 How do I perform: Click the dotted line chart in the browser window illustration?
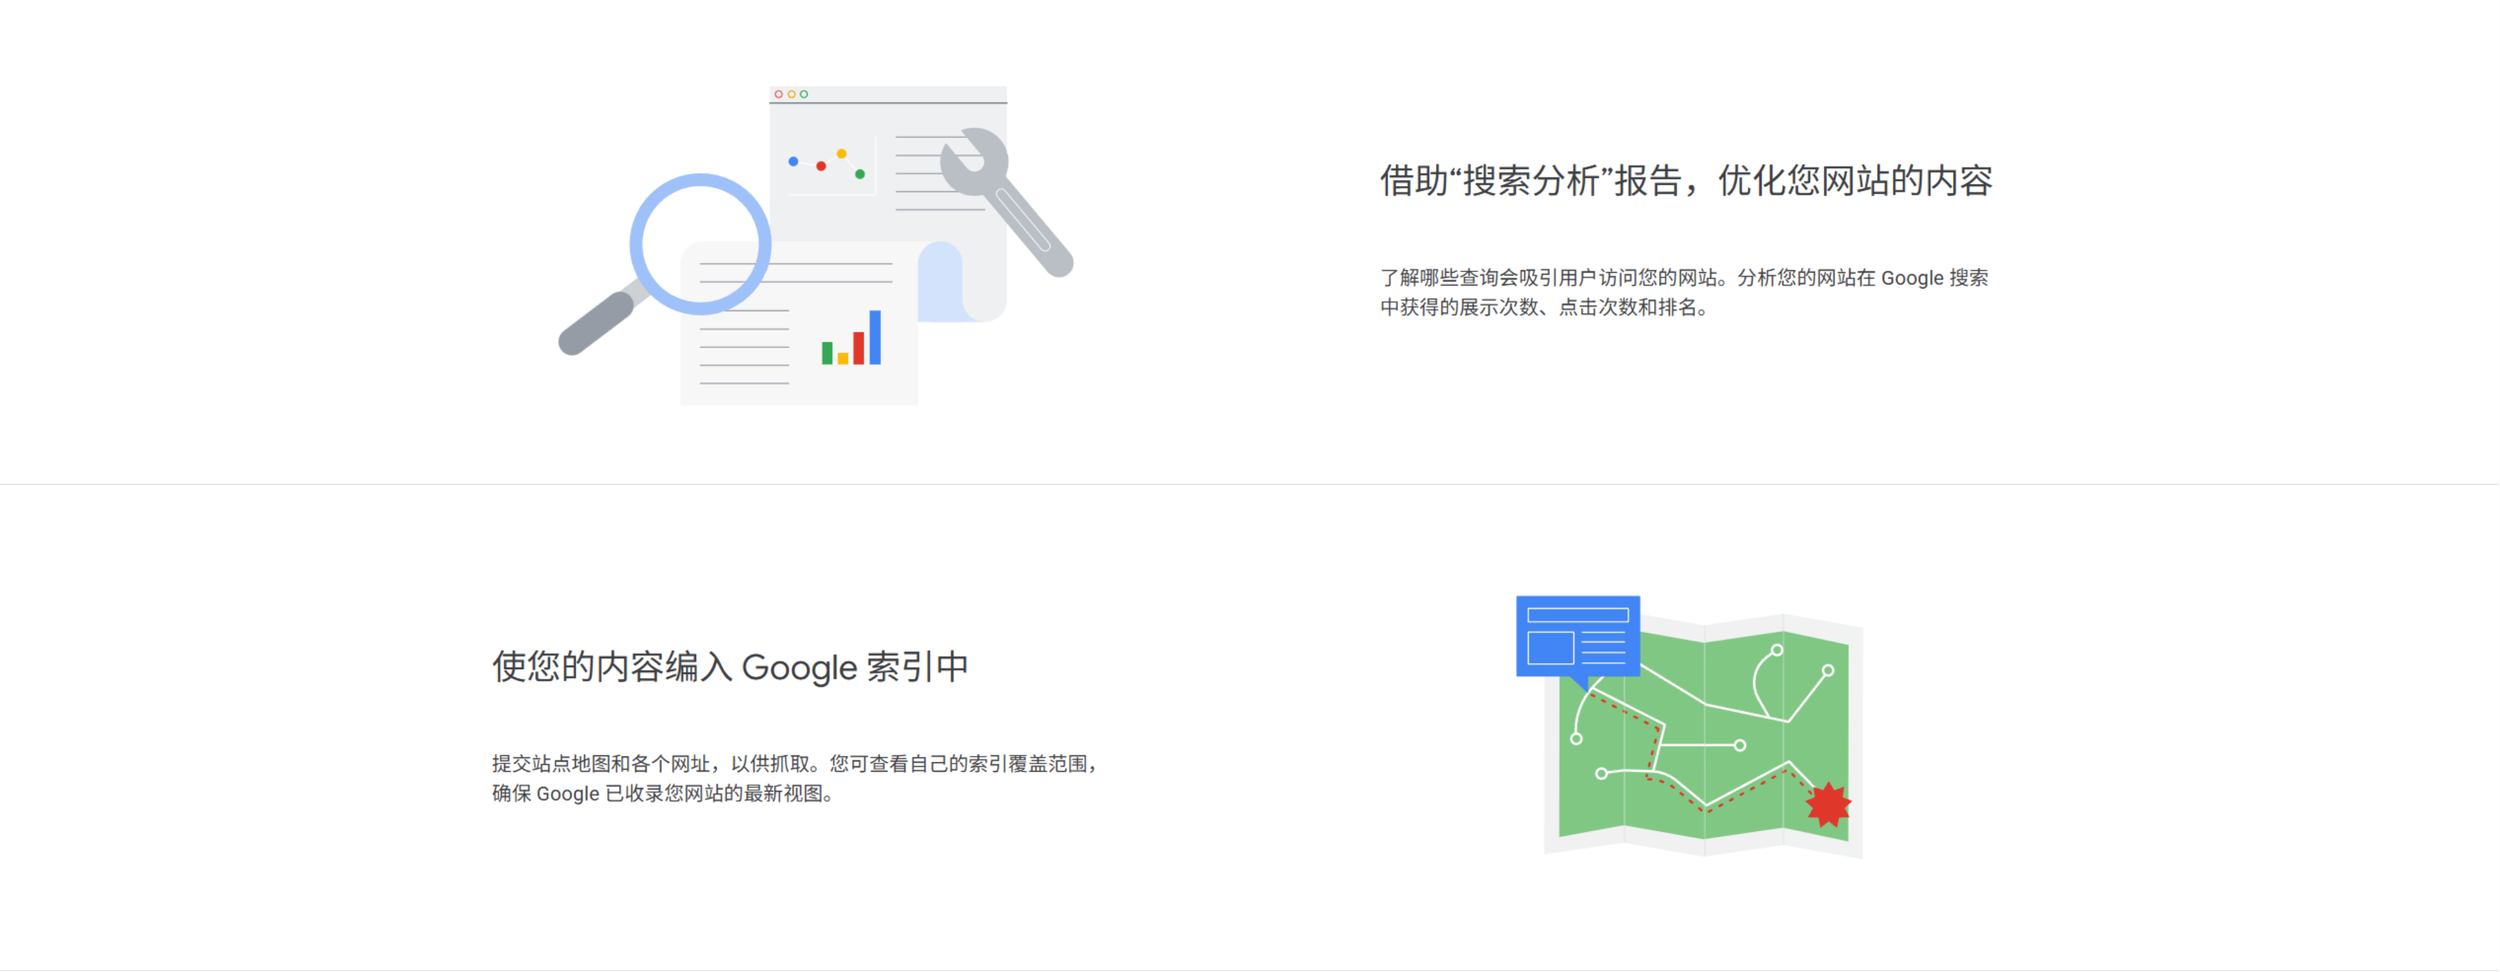pos(828,165)
